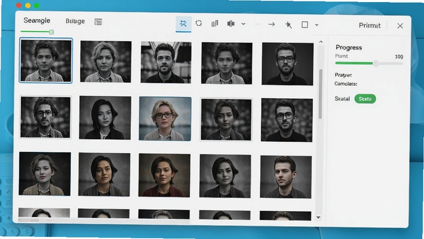Click the Progress slider handle

tap(376, 64)
